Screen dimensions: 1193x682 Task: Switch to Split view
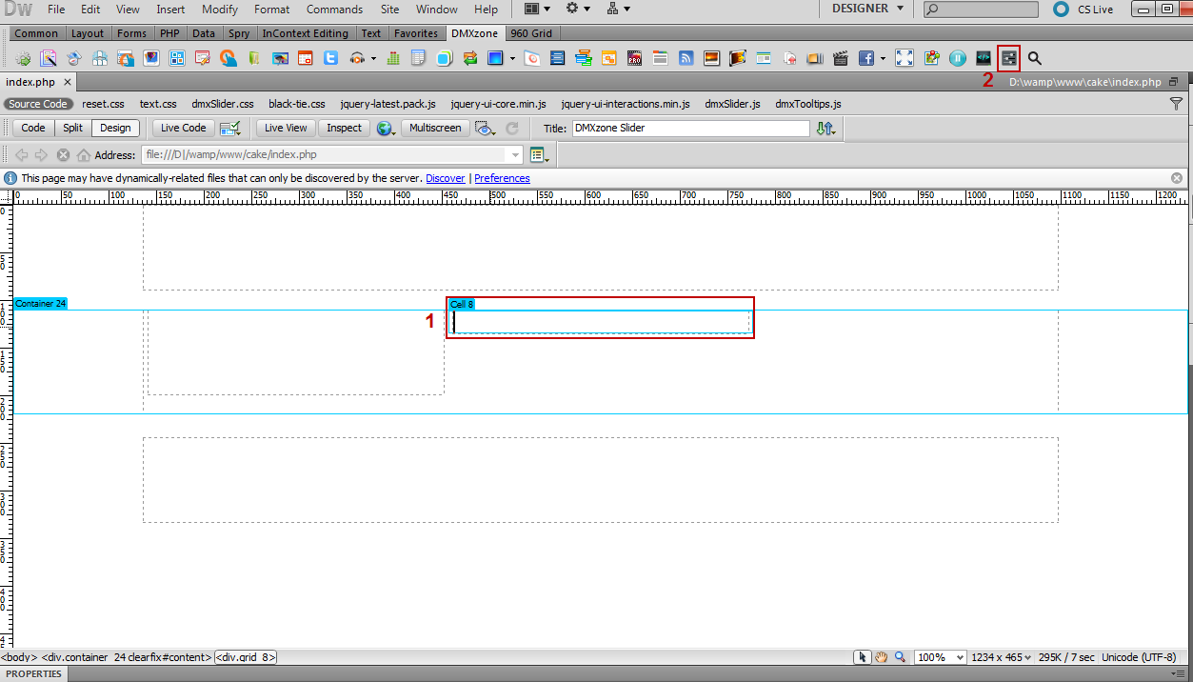pos(73,128)
